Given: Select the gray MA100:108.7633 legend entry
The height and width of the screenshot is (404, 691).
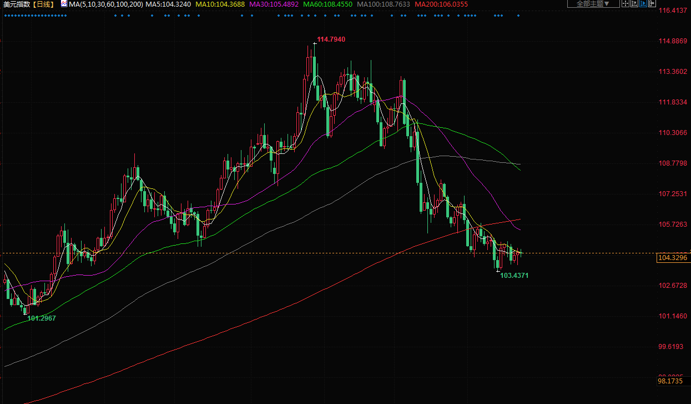Looking at the screenshot, I should coord(384,4).
